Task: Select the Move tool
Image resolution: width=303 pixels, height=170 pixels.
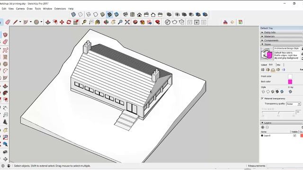Action: coord(62,22)
